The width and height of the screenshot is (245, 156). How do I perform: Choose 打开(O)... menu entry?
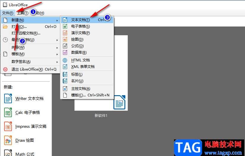(x=31, y=27)
